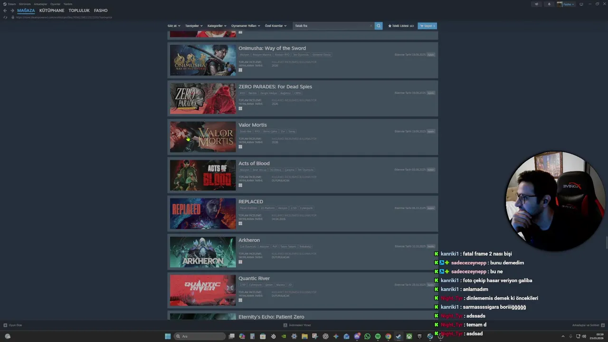Expand the Oynamanın Yolları dropdown
Screen dimensions: 608x342
click(x=246, y=26)
